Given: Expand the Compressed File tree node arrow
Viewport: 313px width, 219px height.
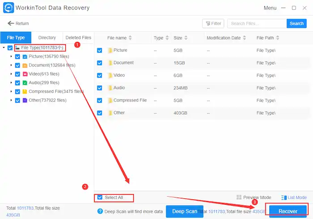Looking at the screenshot, I should [x=11, y=91].
